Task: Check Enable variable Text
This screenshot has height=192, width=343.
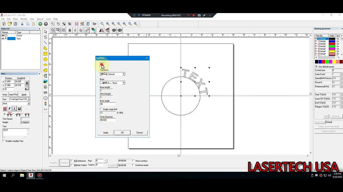Action: (4, 141)
